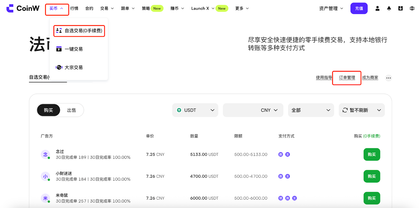419x208 pixels.
Task: Click the refresh arrows icon
Action: tap(345, 110)
